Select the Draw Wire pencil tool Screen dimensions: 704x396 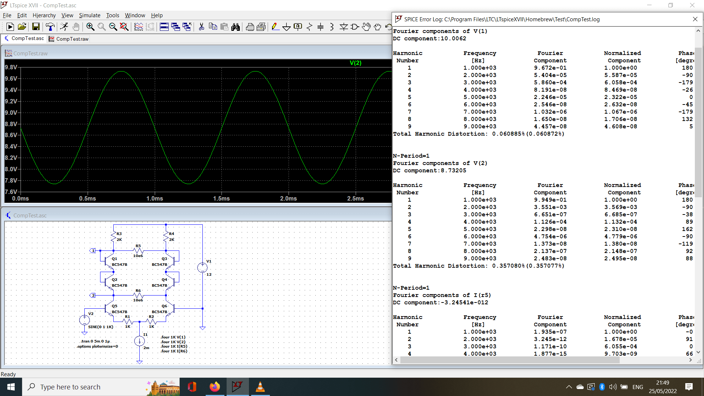point(275,27)
